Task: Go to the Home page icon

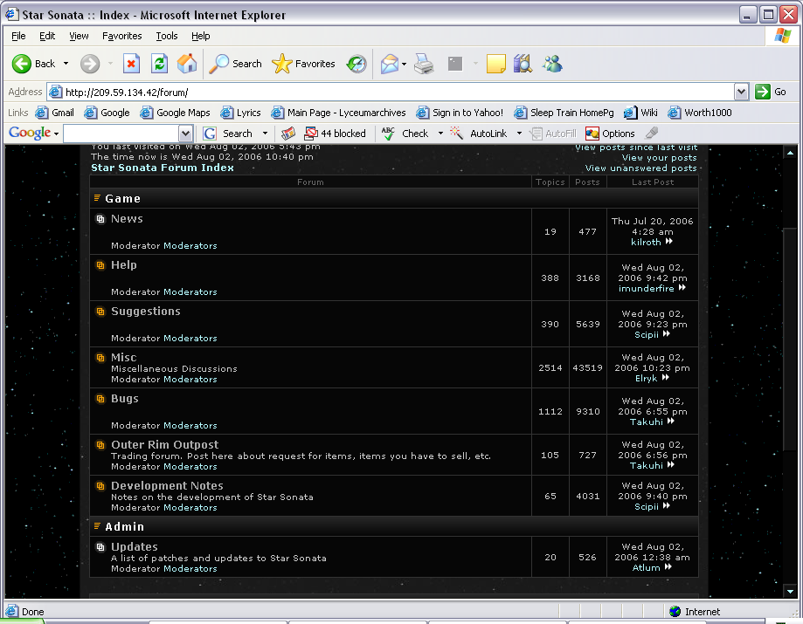Action: [x=187, y=64]
